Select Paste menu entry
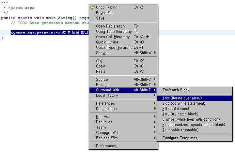Screen dimensions: 235x152 tap(123, 71)
